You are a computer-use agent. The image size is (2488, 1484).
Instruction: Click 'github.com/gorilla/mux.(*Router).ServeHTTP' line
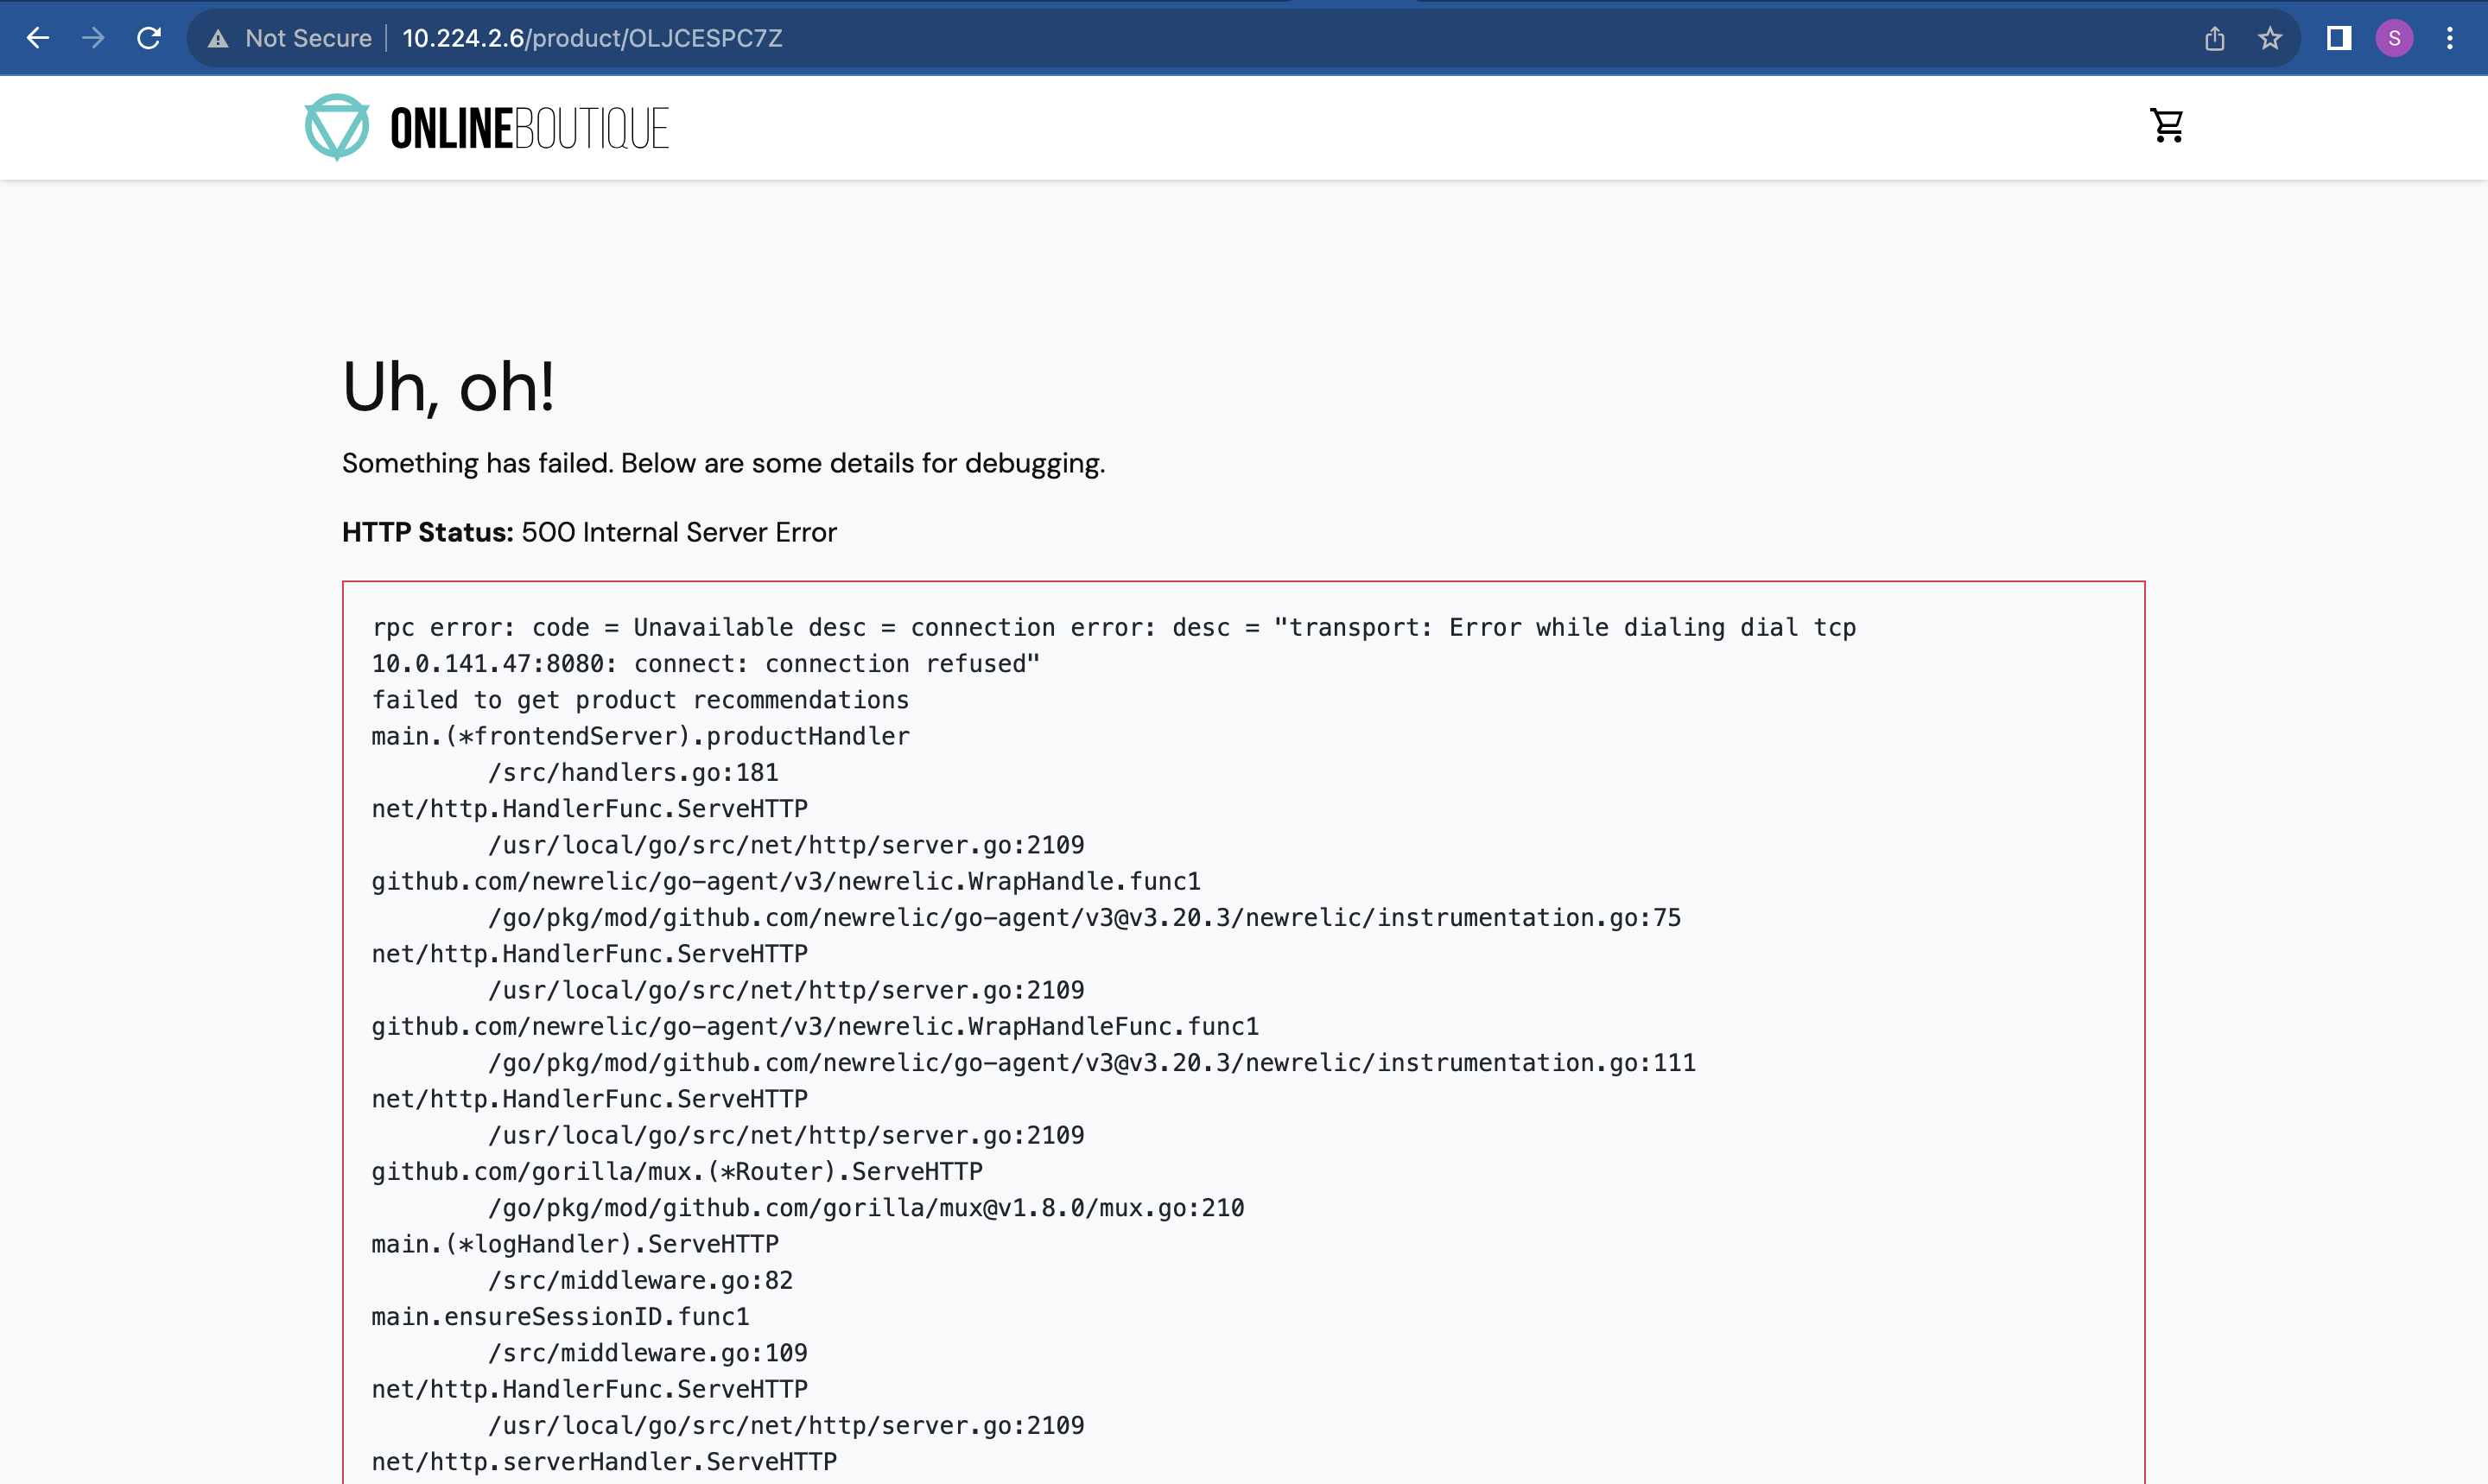(677, 1171)
